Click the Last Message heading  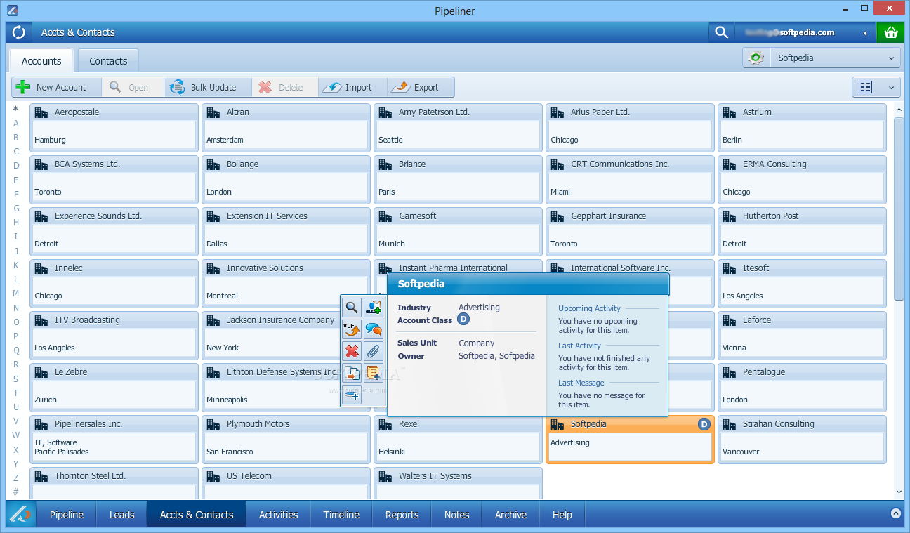(581, 383)
